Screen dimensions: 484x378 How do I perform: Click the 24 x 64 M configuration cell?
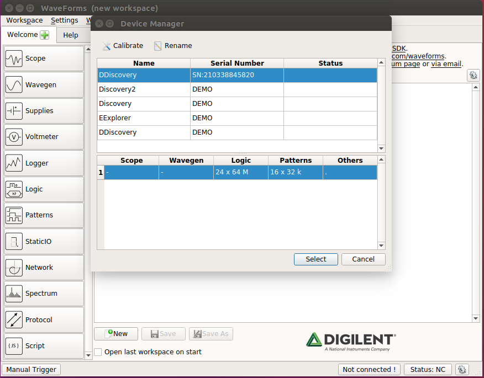(241, 172)
